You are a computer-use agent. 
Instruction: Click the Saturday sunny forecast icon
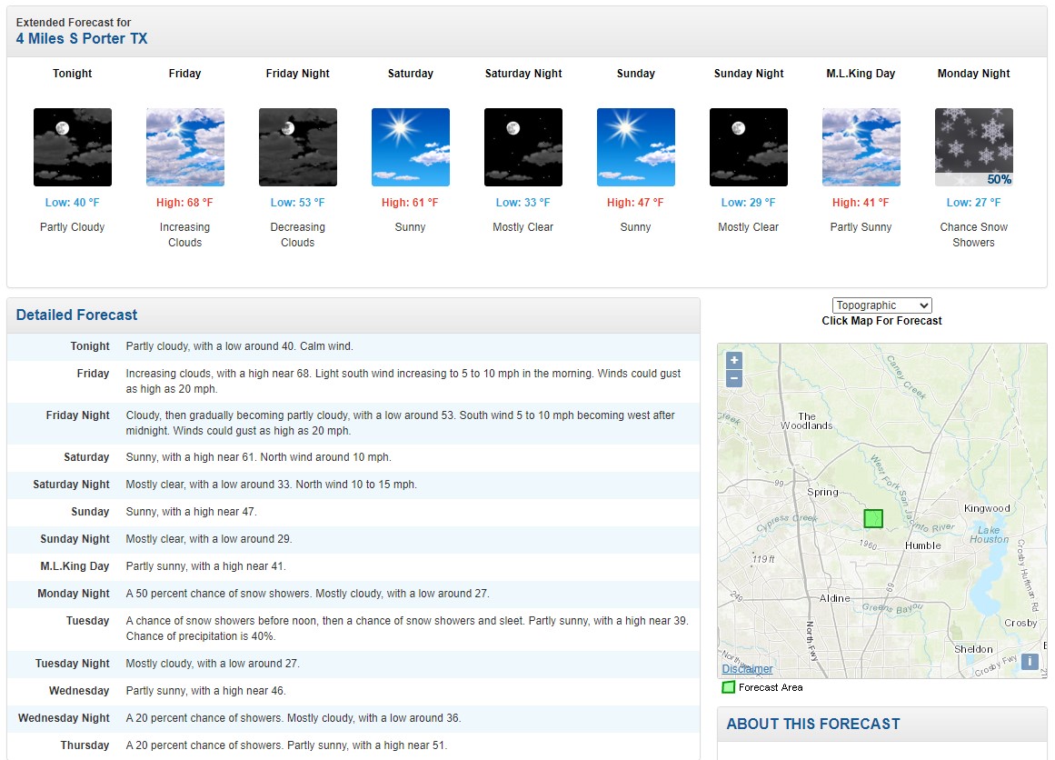[411, 147]
